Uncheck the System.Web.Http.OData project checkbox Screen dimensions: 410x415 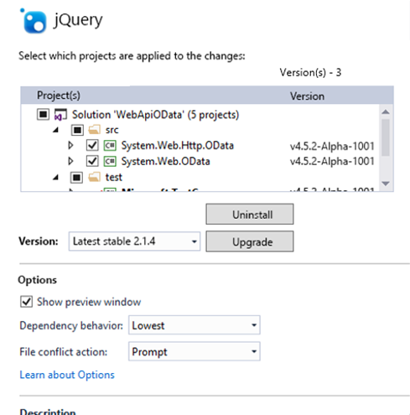(92, 146)
